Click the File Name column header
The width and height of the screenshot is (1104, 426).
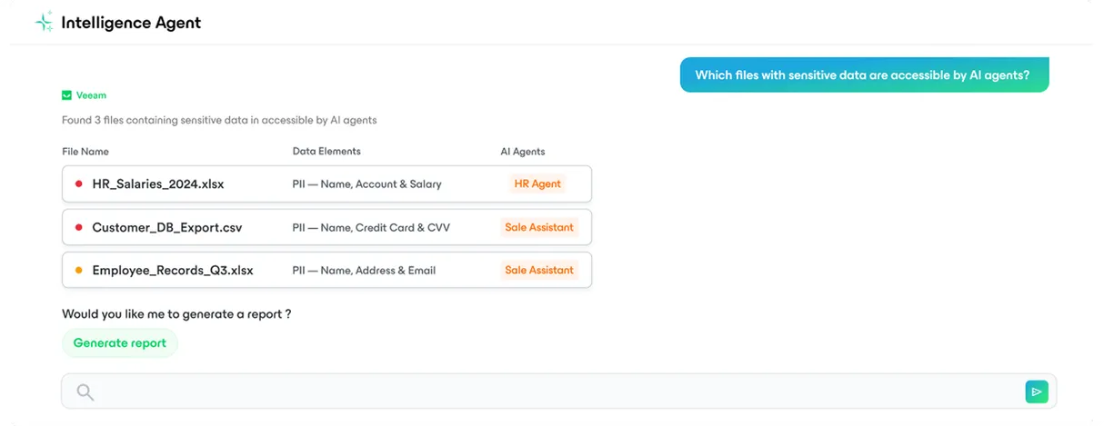[x=85, y=151]
